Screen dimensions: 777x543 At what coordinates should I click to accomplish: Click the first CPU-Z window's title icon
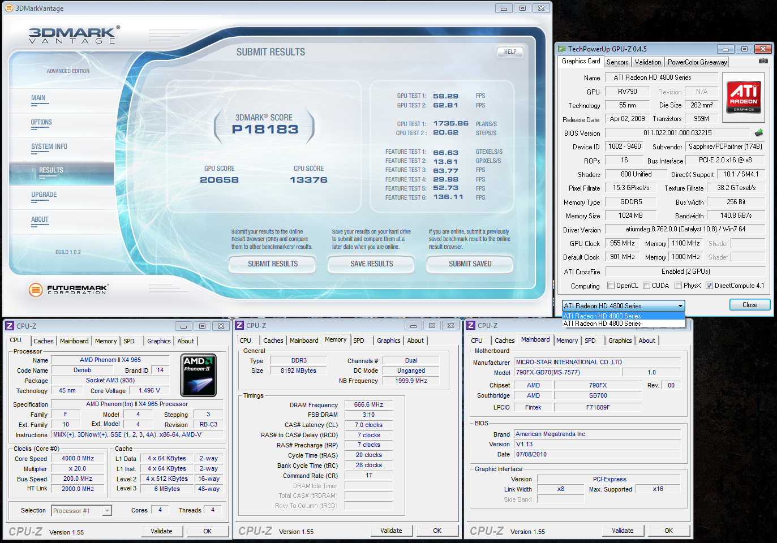9,326
